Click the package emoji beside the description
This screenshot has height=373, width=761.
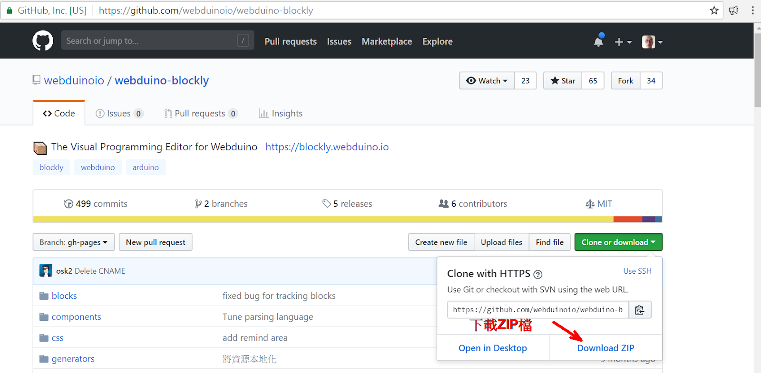click(x=40, y=148)
